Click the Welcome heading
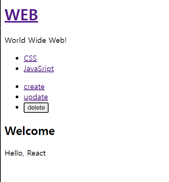This screenshot has height=182, width=169. (30, 131)
